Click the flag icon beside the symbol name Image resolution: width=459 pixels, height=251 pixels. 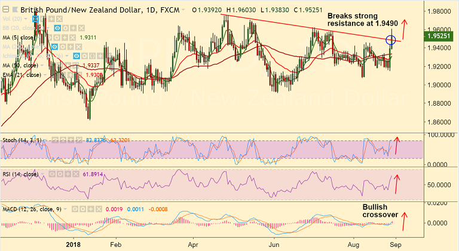[16, 10]
